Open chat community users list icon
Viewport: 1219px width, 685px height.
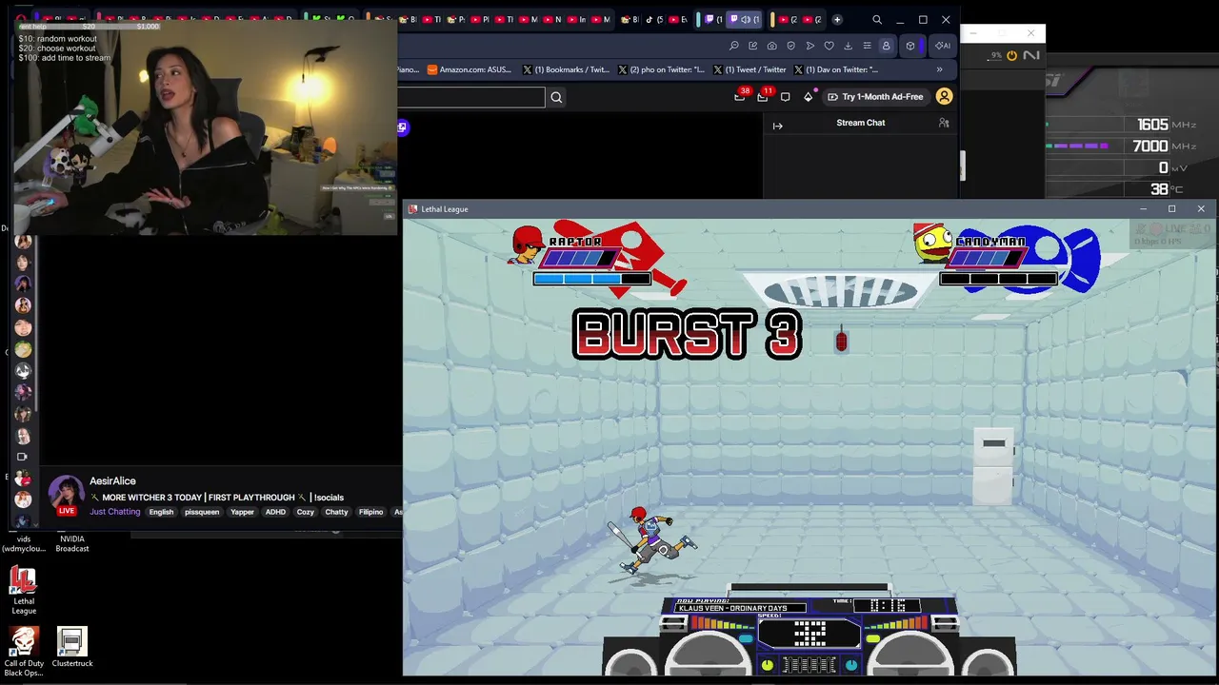[944, 123]
